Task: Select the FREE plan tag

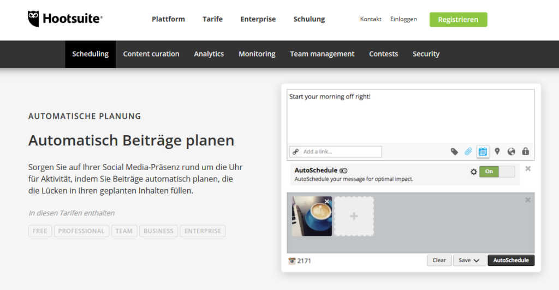Action: (x=40, y=231)
